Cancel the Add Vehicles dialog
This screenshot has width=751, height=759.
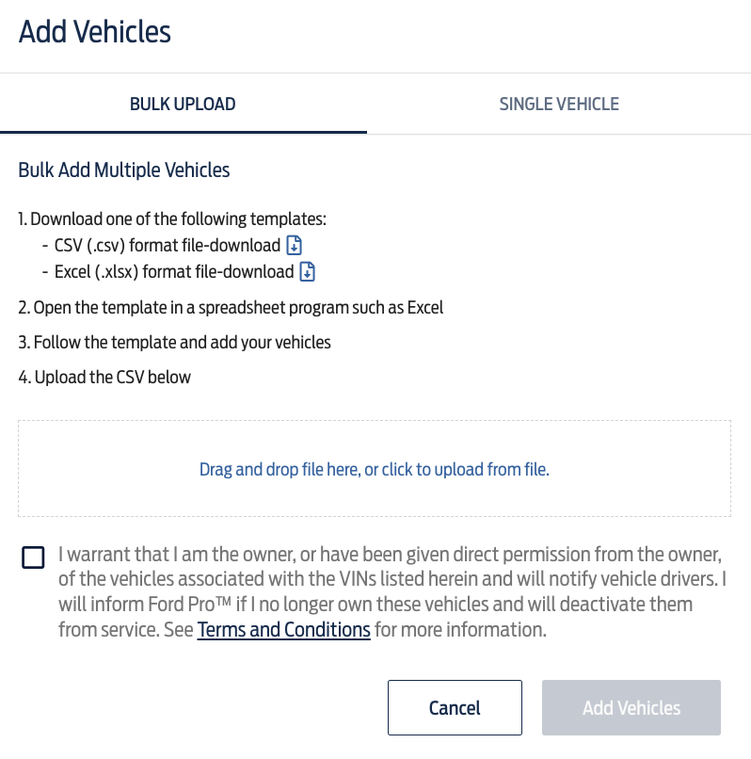(x=455, y=708)
